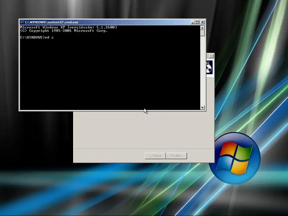Click the cmd vertical scrollbar thumb
The height and width of the screenshot is (216, 288).
[x=202, y=33]
